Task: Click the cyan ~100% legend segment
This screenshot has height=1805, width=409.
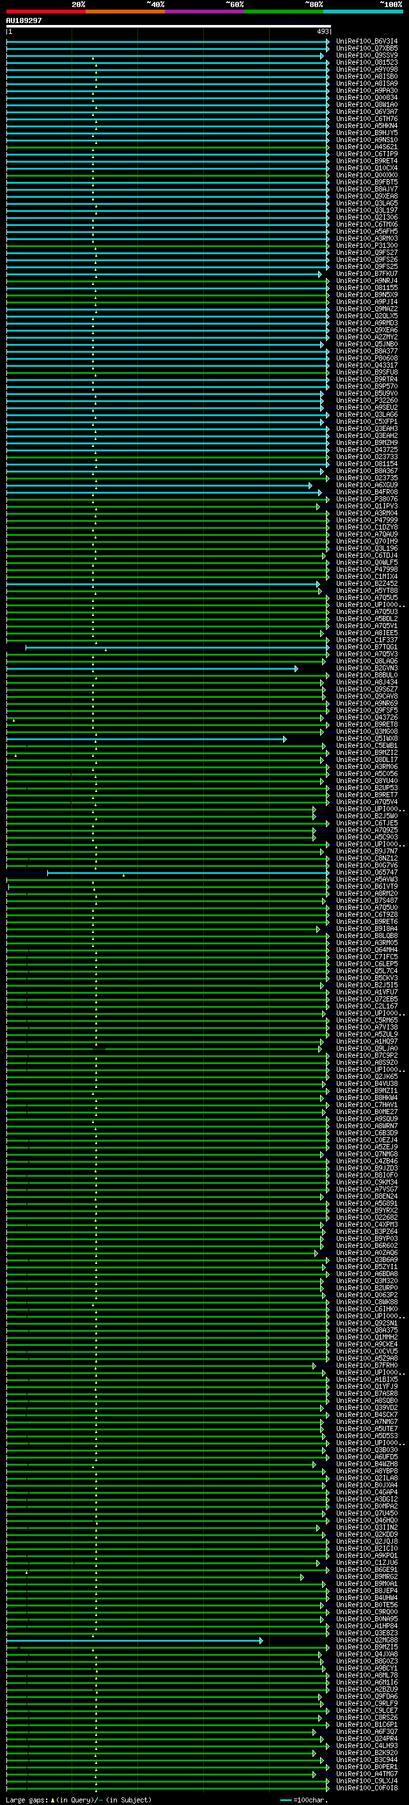Action: pyautogui.click(x=363, y=12)
